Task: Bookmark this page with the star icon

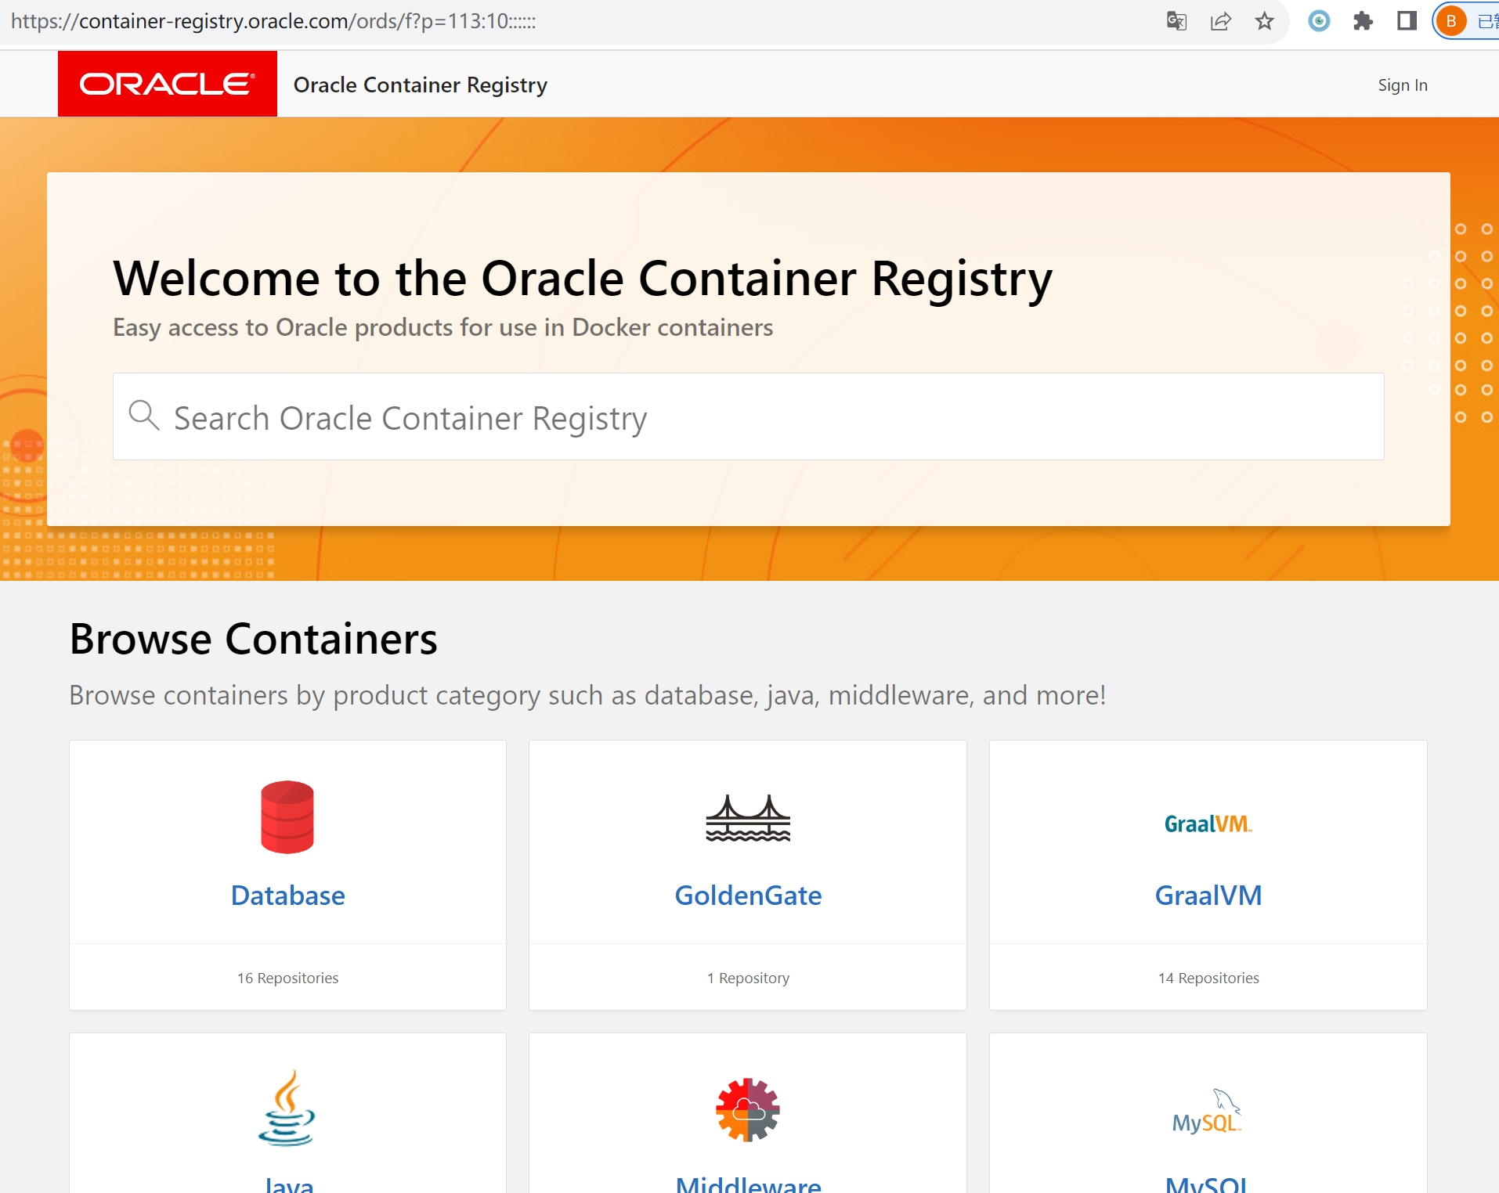Action: tap(1264, 21)
